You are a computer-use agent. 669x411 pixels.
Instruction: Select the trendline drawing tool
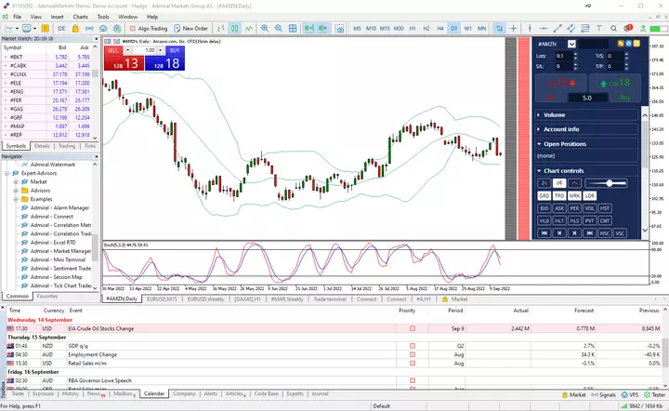557,28
